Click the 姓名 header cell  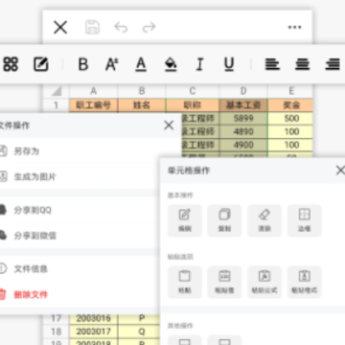click(142, 105)
